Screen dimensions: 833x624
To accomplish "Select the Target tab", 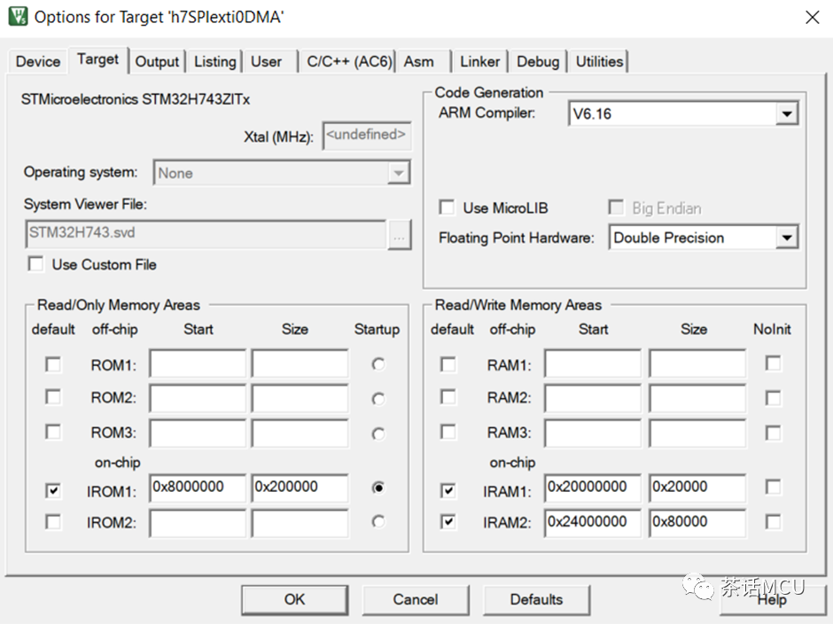I will (97, 59).
